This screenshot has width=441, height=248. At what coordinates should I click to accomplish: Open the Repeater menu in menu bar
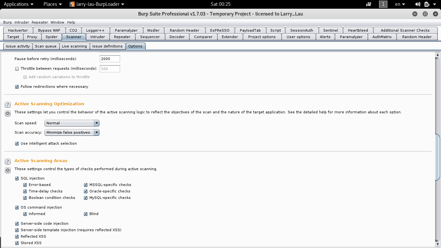coord(40,22)
